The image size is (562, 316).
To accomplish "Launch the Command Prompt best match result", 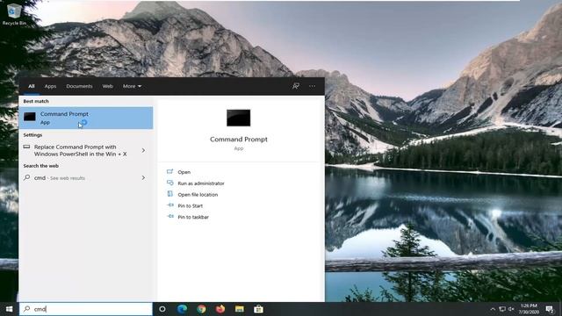I will 86,118.
